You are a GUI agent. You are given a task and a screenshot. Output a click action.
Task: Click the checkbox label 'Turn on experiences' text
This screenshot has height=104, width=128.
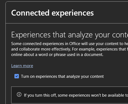point(39,76)
